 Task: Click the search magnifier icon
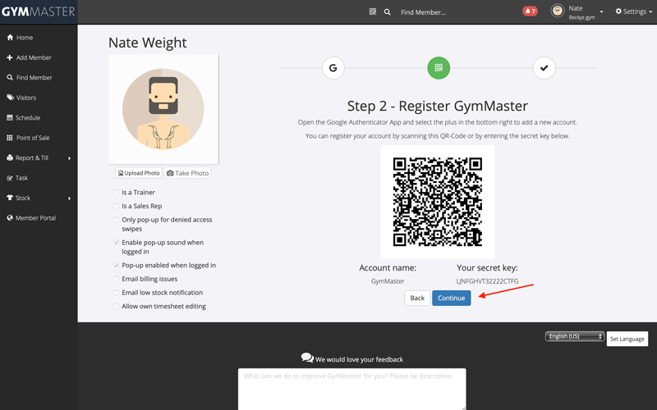pyautogui.click(x=388, y=12)
